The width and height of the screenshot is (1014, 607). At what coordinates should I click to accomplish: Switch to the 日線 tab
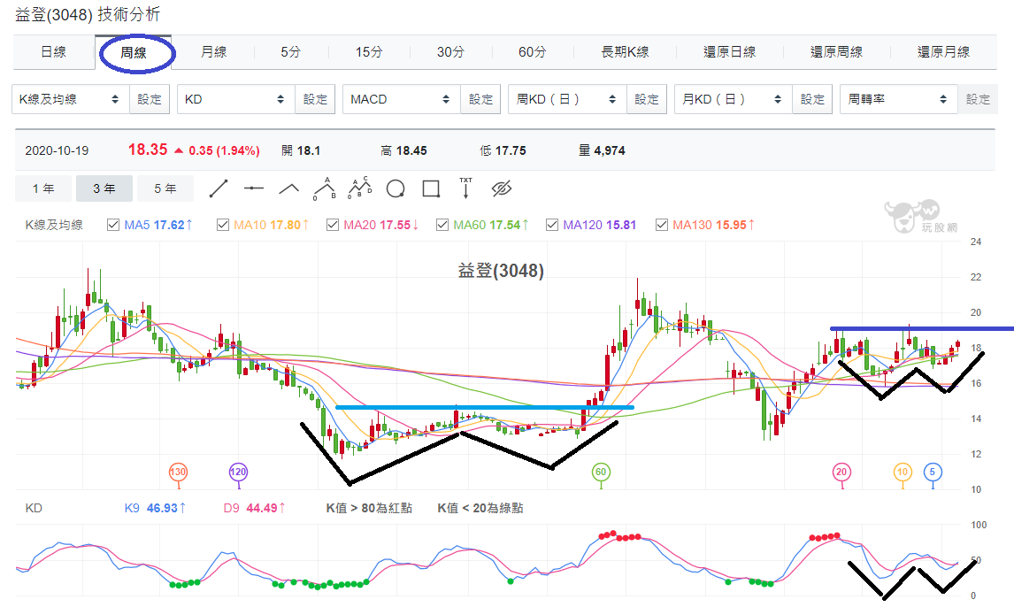tap(54, 52)
